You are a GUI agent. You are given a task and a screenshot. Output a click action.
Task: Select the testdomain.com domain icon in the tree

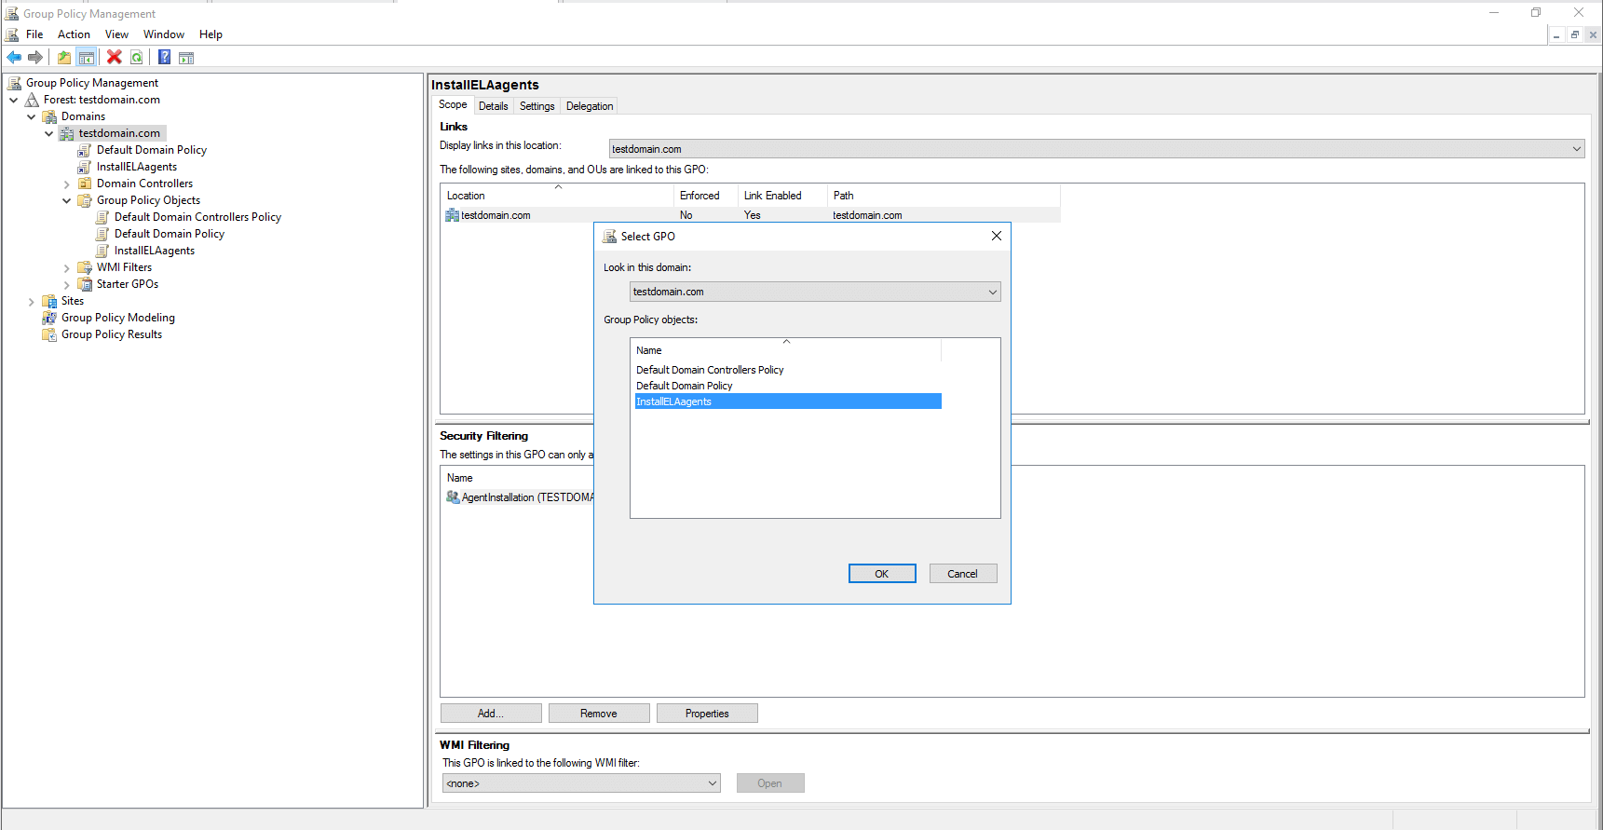67,133
